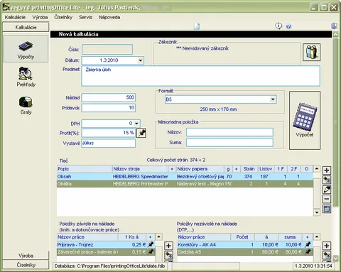Screen dimensions: 341x272
Task: Open the Číselníky menu
Action: pos(63,17)
